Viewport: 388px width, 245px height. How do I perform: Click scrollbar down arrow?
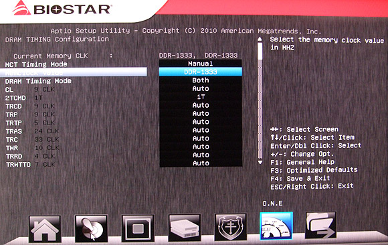pos(260,163)
